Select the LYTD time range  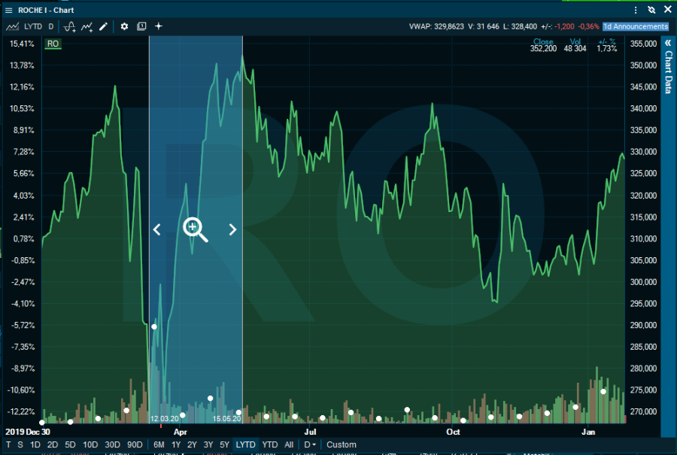click(x=245, y=444)
